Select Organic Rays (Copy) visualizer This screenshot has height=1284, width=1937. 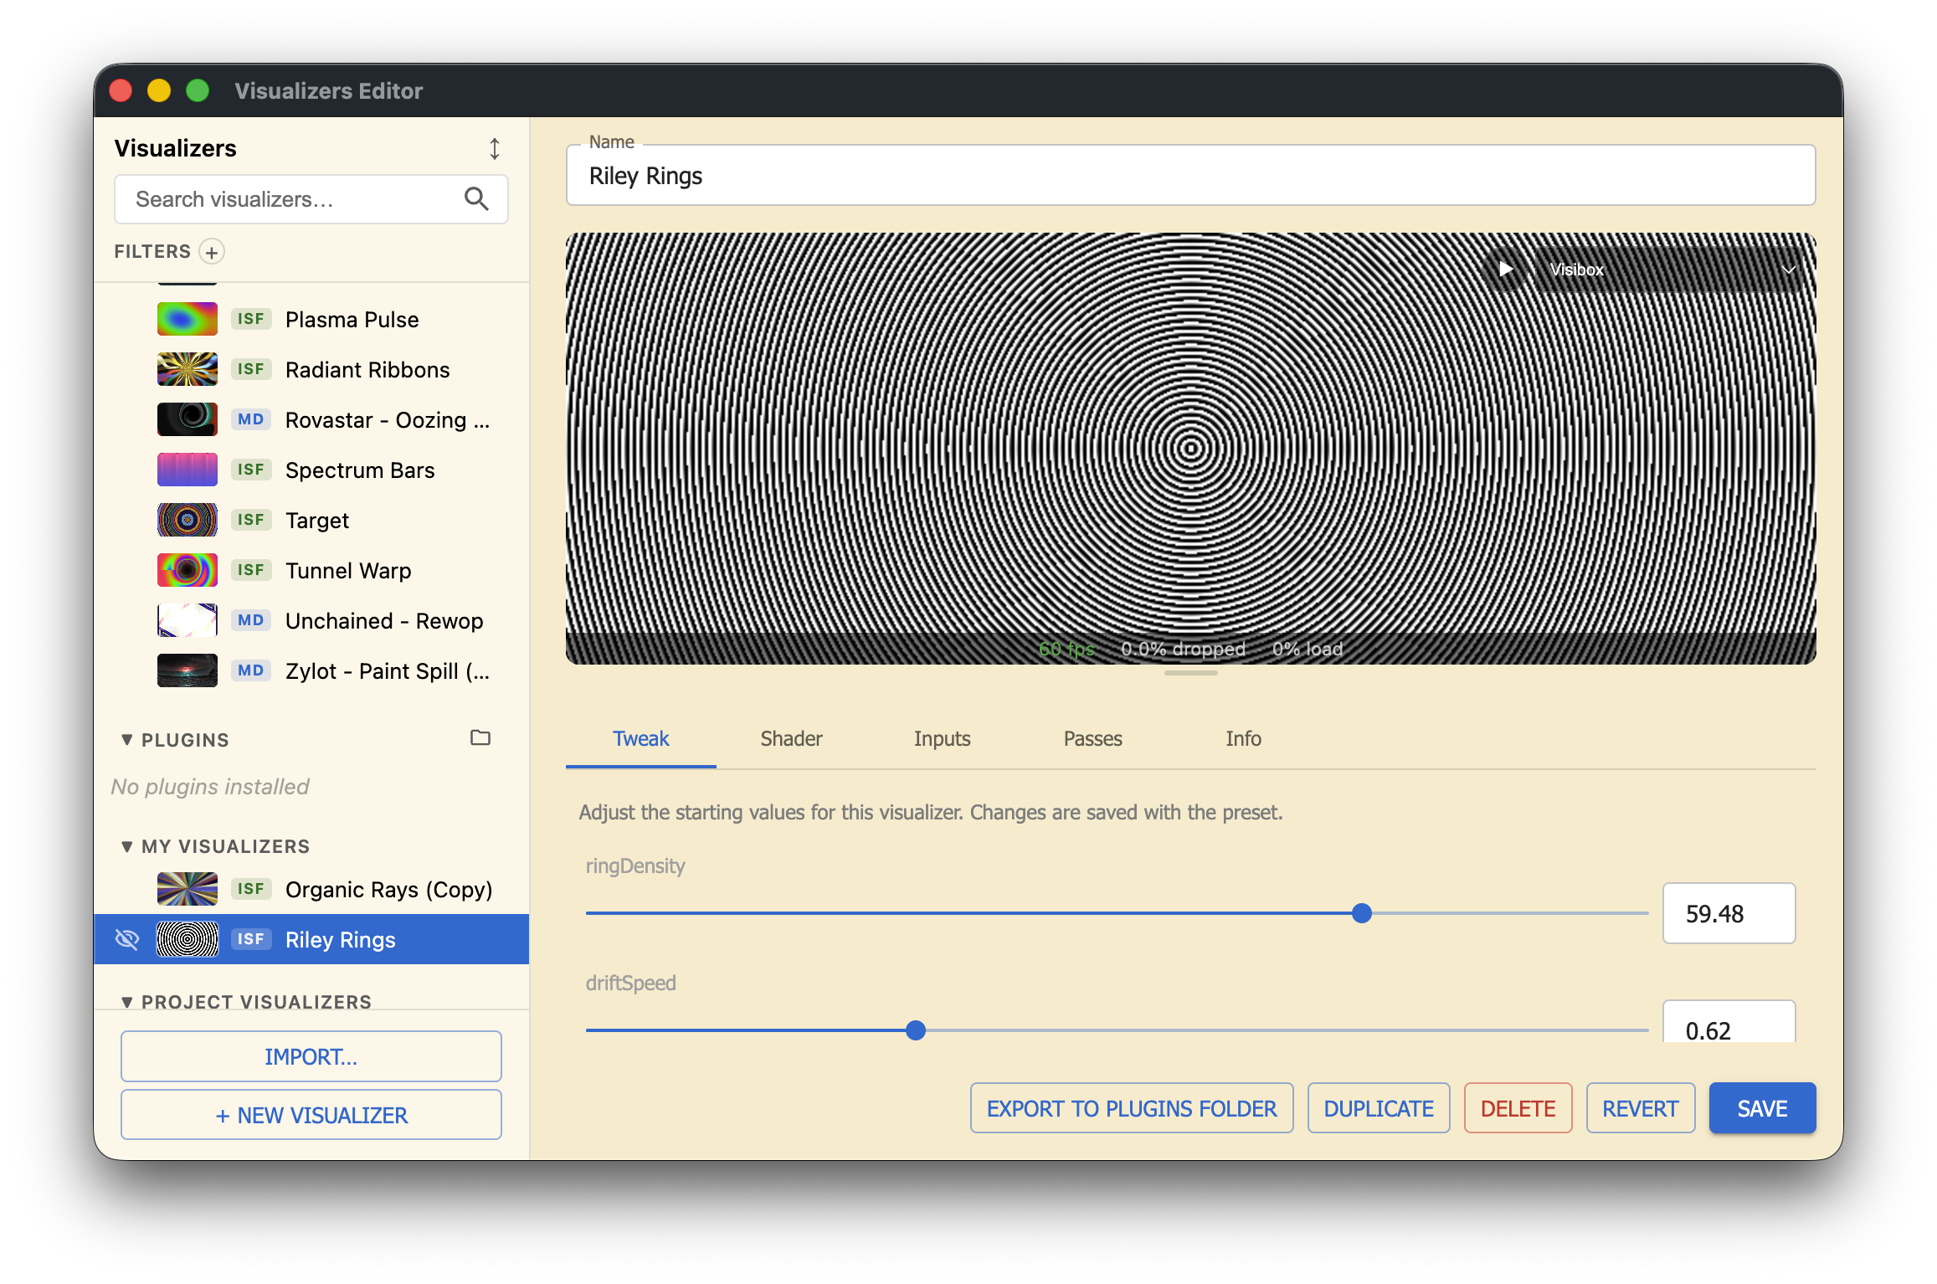point(311,889)
